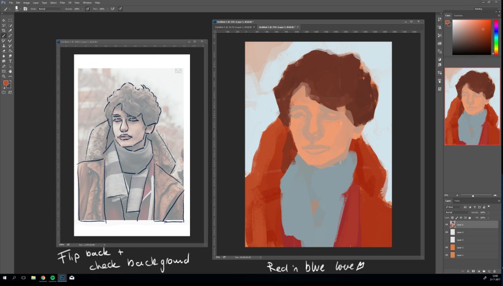This screenshot has height=286, width=503.
Task: Expand the layer Kind filter dropdown
Action: [x=452, y=207]
